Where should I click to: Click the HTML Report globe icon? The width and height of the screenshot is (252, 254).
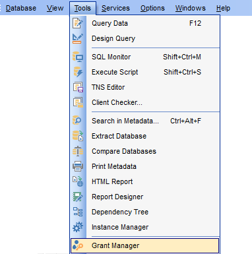tap(78, 181)
